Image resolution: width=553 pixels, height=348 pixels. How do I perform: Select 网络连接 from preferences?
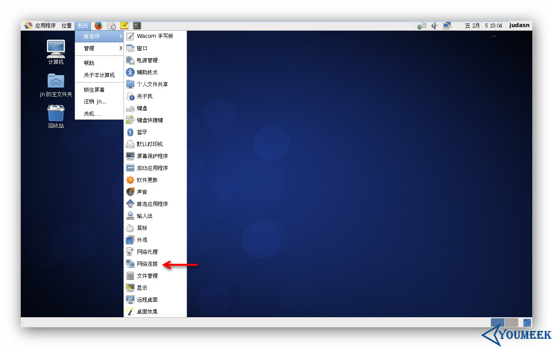147,264
